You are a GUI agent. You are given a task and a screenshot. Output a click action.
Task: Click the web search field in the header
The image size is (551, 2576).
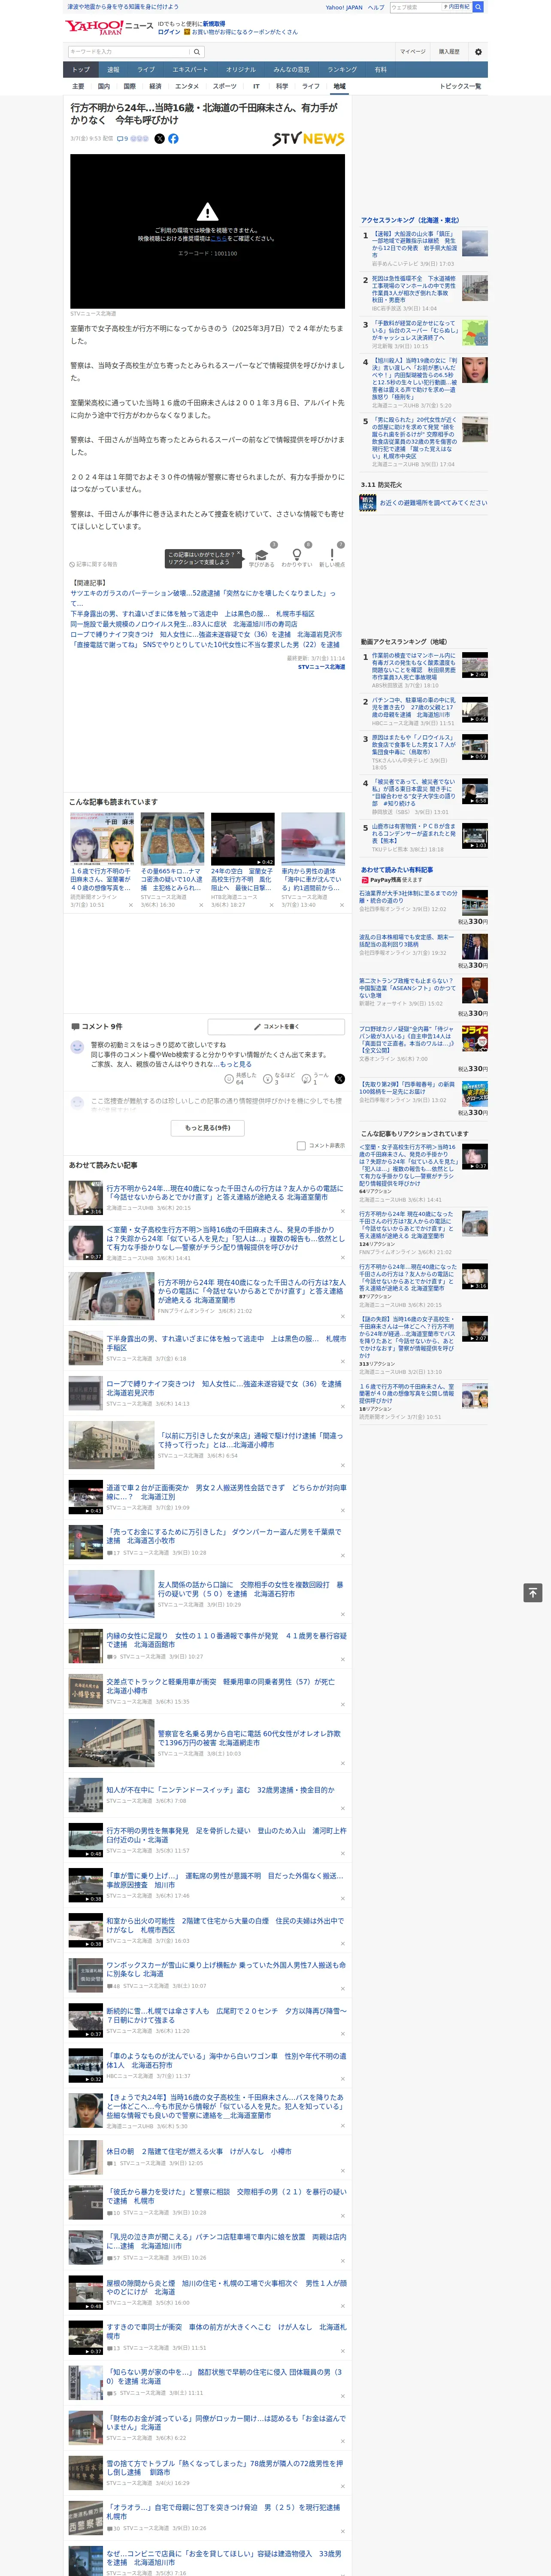[x=416, y=7]
